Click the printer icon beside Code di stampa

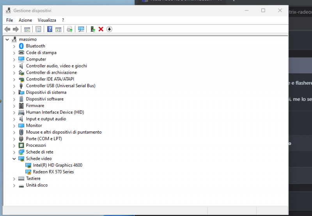point(21,53)
